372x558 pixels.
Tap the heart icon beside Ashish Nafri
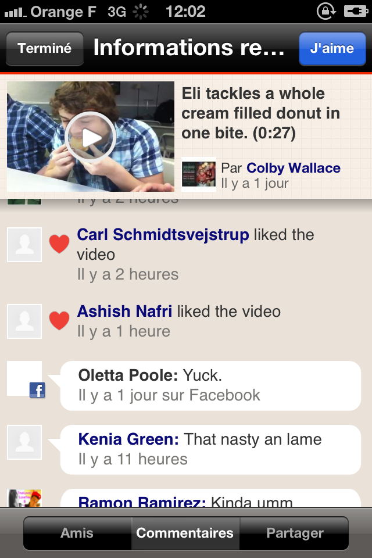coord(59,321)
